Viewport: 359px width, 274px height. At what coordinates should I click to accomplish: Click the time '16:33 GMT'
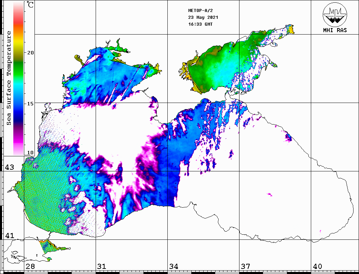pyautogui.click(x=201, y=24)
